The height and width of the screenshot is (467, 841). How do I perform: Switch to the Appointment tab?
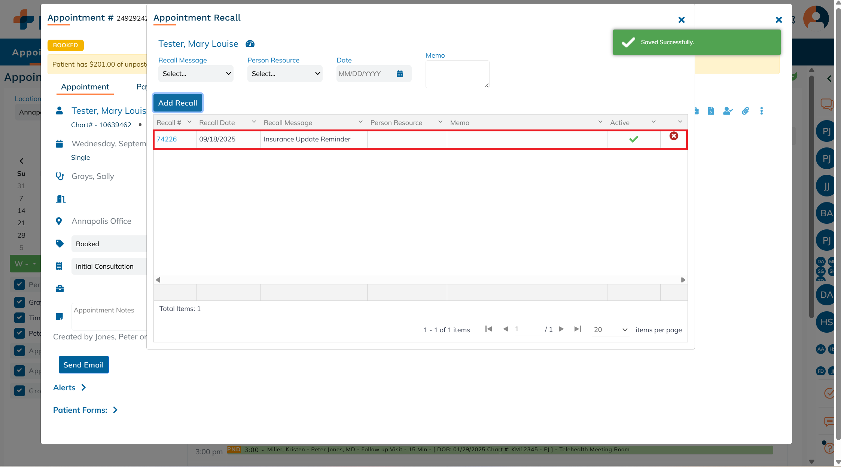85,87
